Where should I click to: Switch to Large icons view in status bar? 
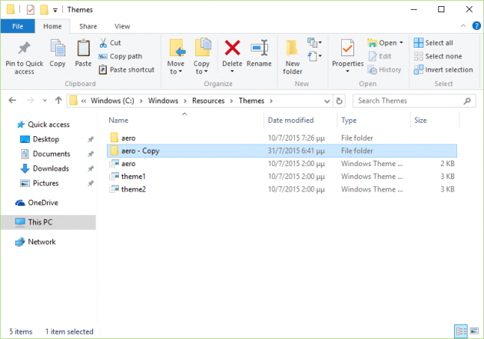[x=474, y=331]
